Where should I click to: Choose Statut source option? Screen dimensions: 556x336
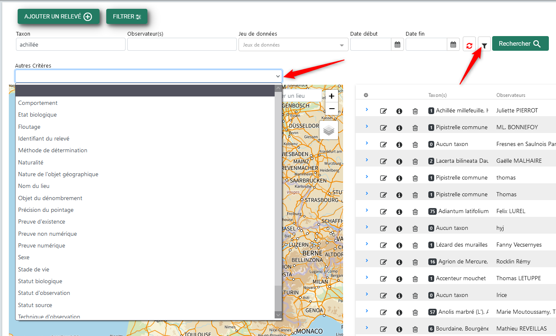coord(145,305)
